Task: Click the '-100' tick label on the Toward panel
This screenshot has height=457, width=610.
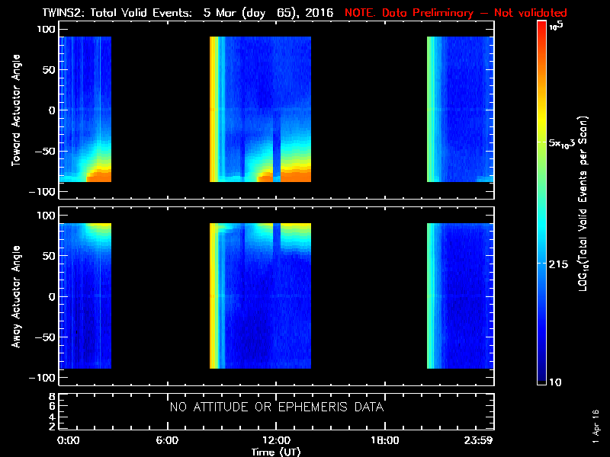Action: click(x=43, y=192)
